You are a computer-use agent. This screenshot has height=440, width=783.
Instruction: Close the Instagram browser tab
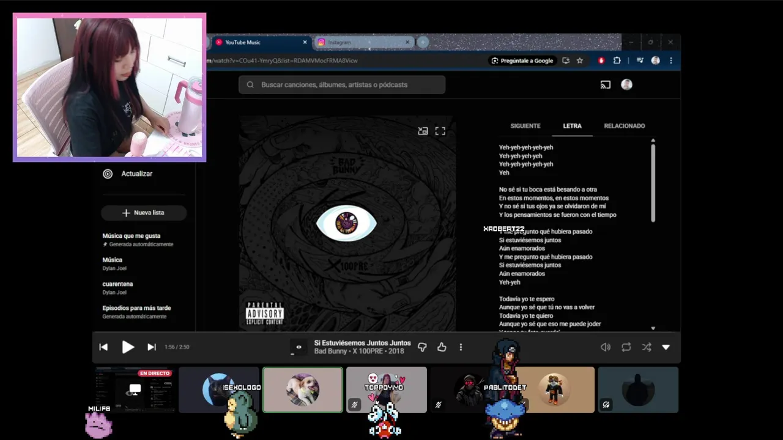(x=408, y=42)
